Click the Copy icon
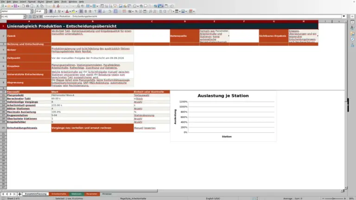Screen dimensions: 356x200 pyautogui.click(x=42, y=6)
